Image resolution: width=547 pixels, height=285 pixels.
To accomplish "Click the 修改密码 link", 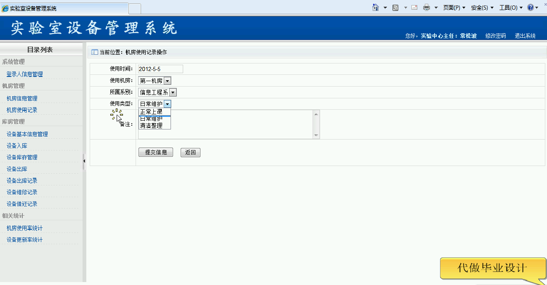I will click(x=496, y=36).
